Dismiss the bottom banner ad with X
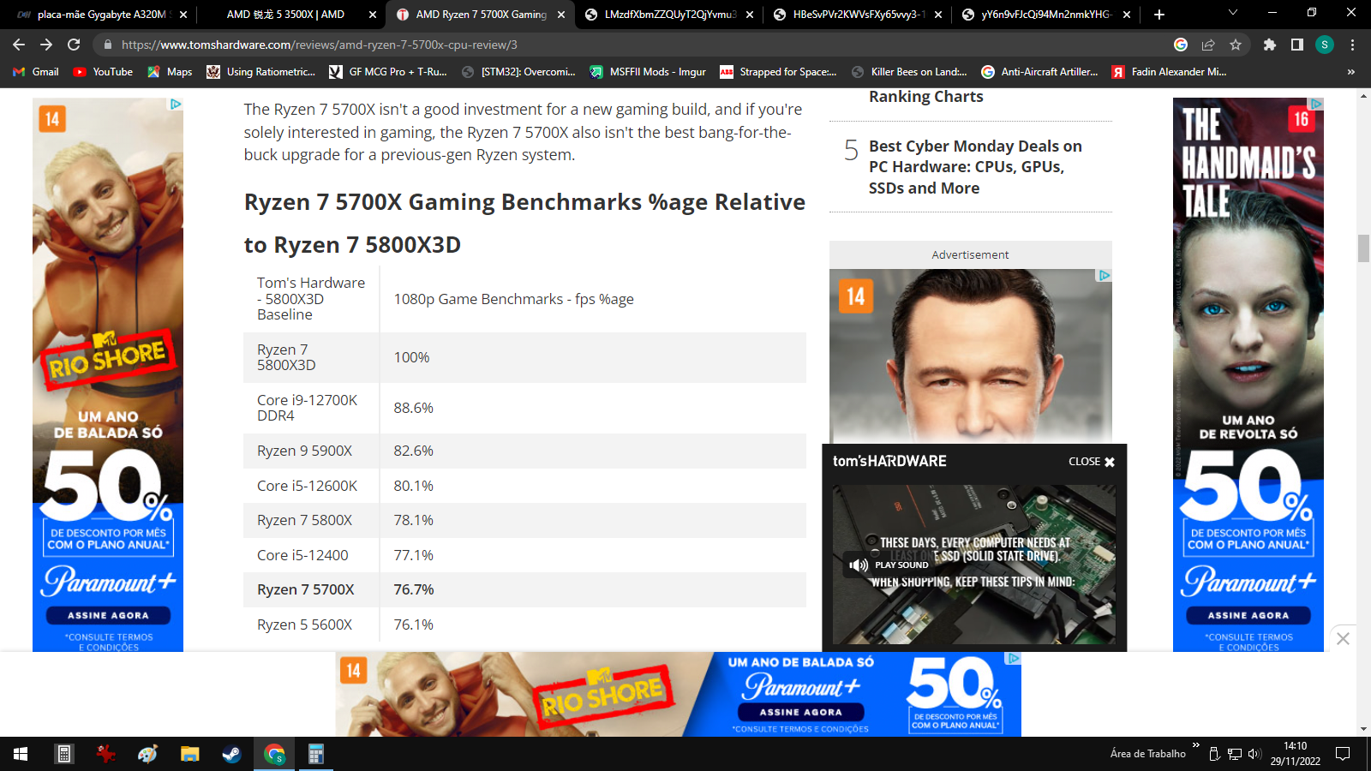The width and height of the screenshot is (1371, 771). point(1343,638)
